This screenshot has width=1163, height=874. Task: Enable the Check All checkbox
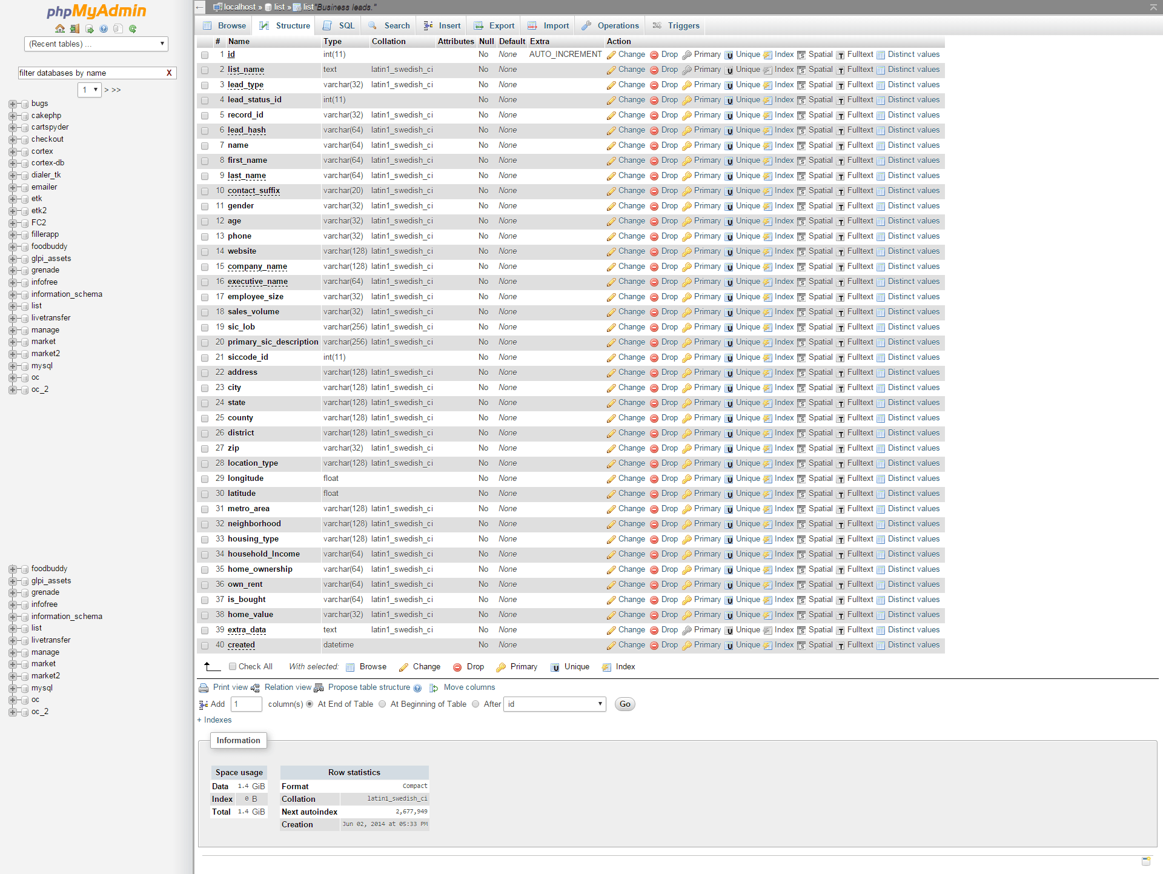(232, 666)
